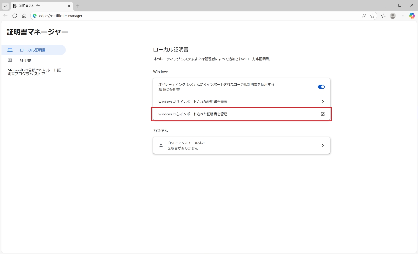Open Edge Settings and more menu
This screenshot has height=254, width=418.
click(x=402, y=16)
